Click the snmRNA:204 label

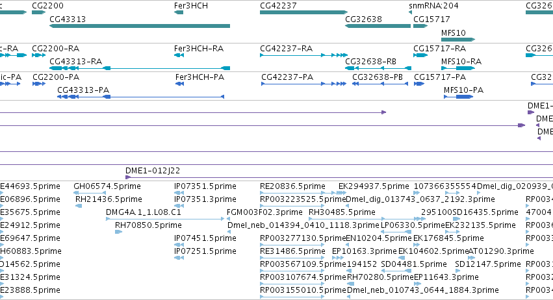coord(433,6)
